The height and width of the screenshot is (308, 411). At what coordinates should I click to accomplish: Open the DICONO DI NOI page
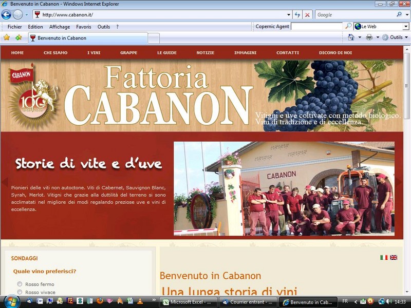pos(335,53)
